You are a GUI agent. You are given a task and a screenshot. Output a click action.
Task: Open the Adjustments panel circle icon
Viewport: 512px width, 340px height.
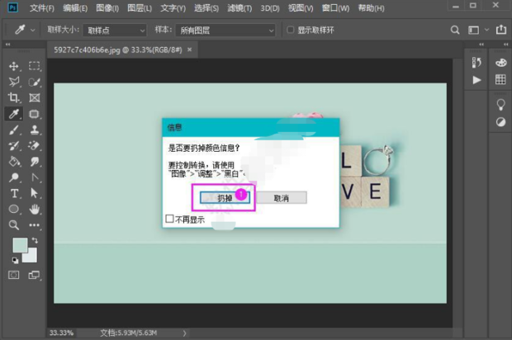(x=500, y=122)
